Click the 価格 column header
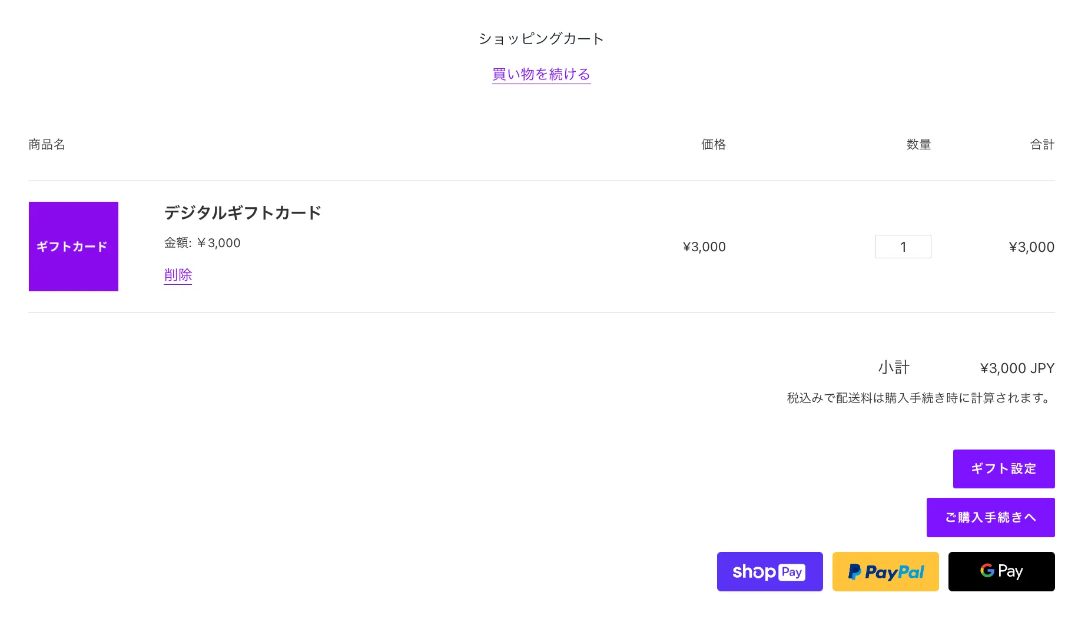1088x619 pixels. 713,145
